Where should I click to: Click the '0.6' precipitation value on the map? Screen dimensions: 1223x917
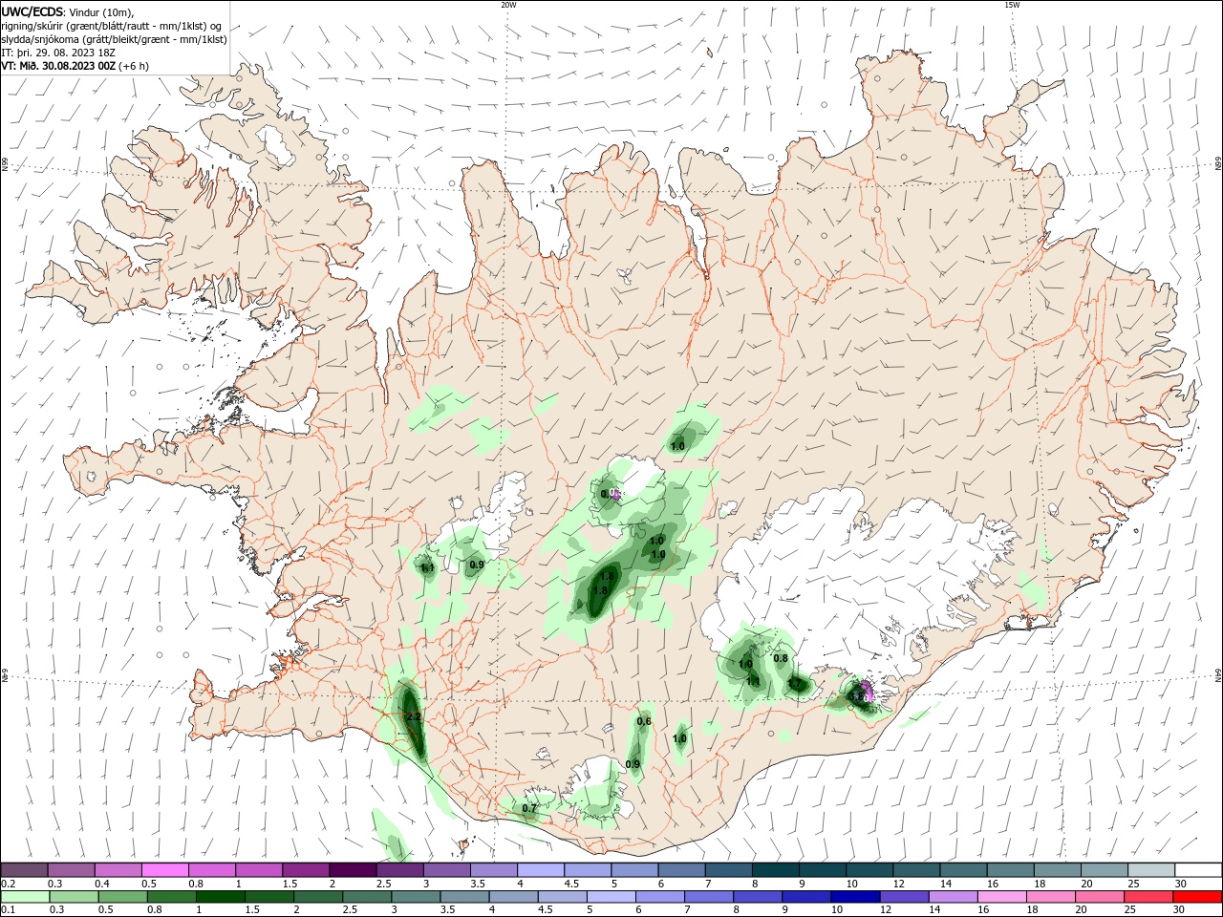[x=644, y=721]
